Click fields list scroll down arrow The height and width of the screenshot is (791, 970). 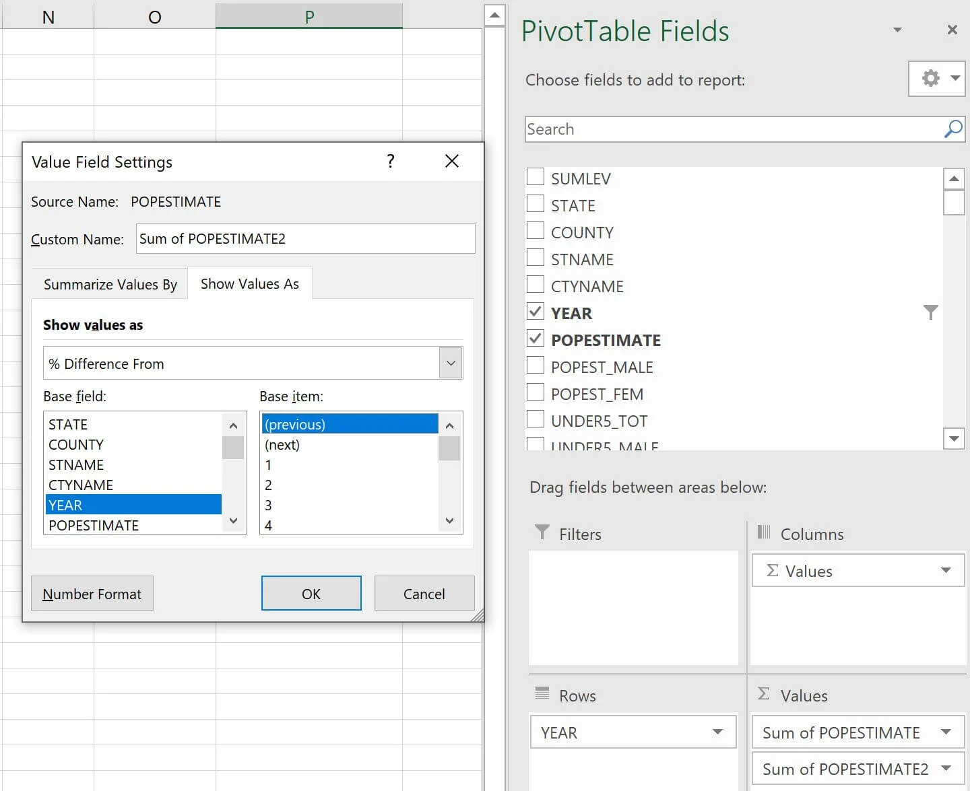coord(954,438)
